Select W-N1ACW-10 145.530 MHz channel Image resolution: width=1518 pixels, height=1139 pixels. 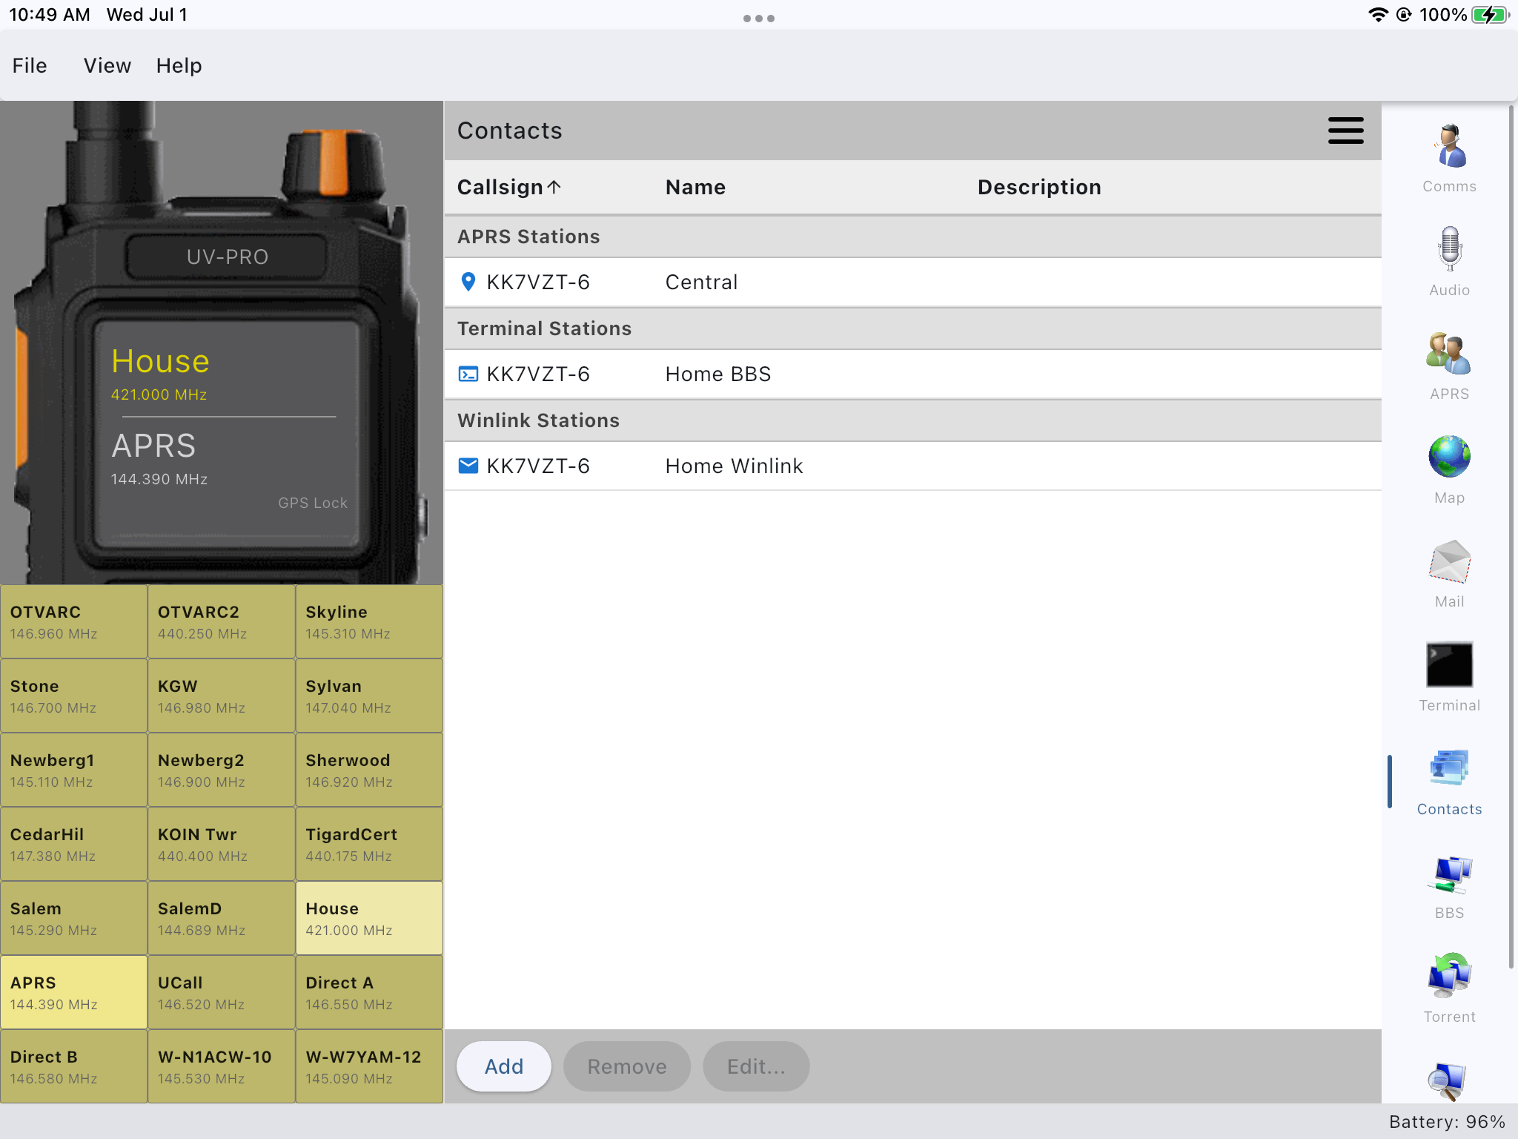click(222, 1066)
